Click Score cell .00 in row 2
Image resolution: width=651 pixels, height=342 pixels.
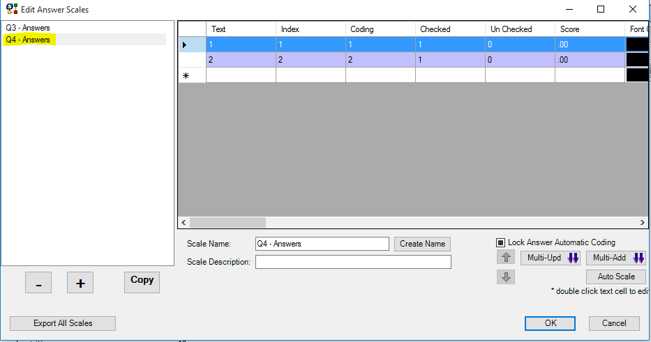(590, 60)
